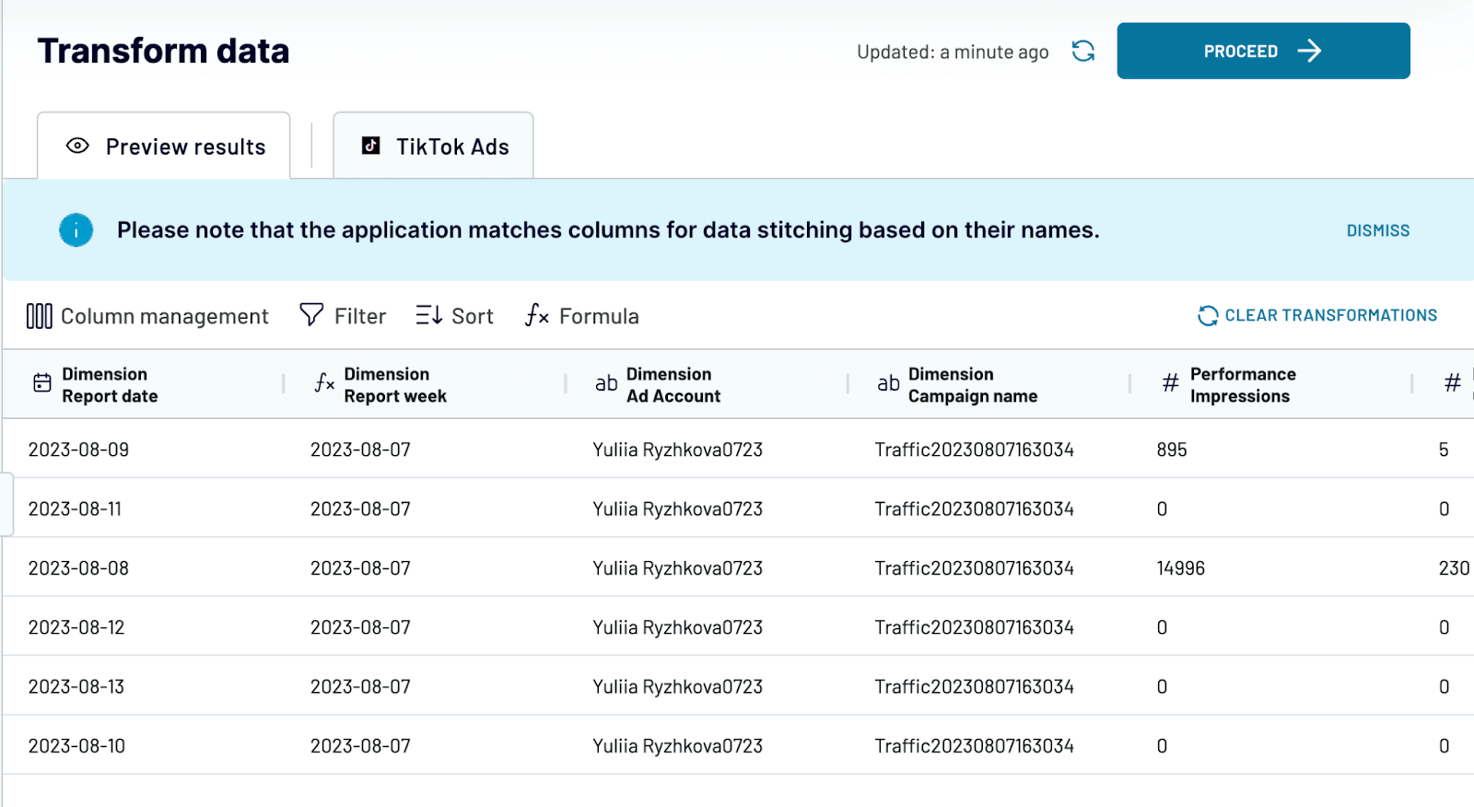The width and height of the screenshot is (1474, 807).
Task: Open the Filter tool
Action: coord(343,316)
